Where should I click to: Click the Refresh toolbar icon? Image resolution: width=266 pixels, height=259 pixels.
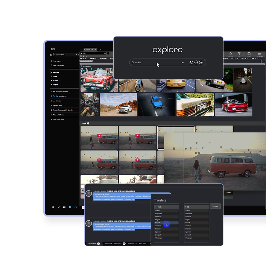tap(230, 55)
